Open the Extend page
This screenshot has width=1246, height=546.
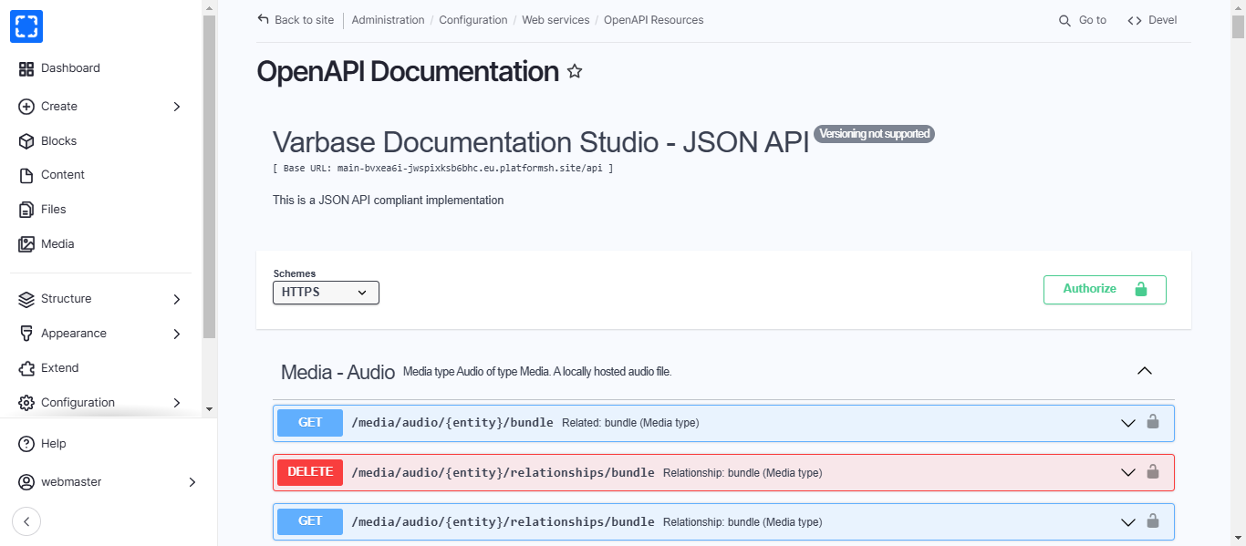coord(59,368)
